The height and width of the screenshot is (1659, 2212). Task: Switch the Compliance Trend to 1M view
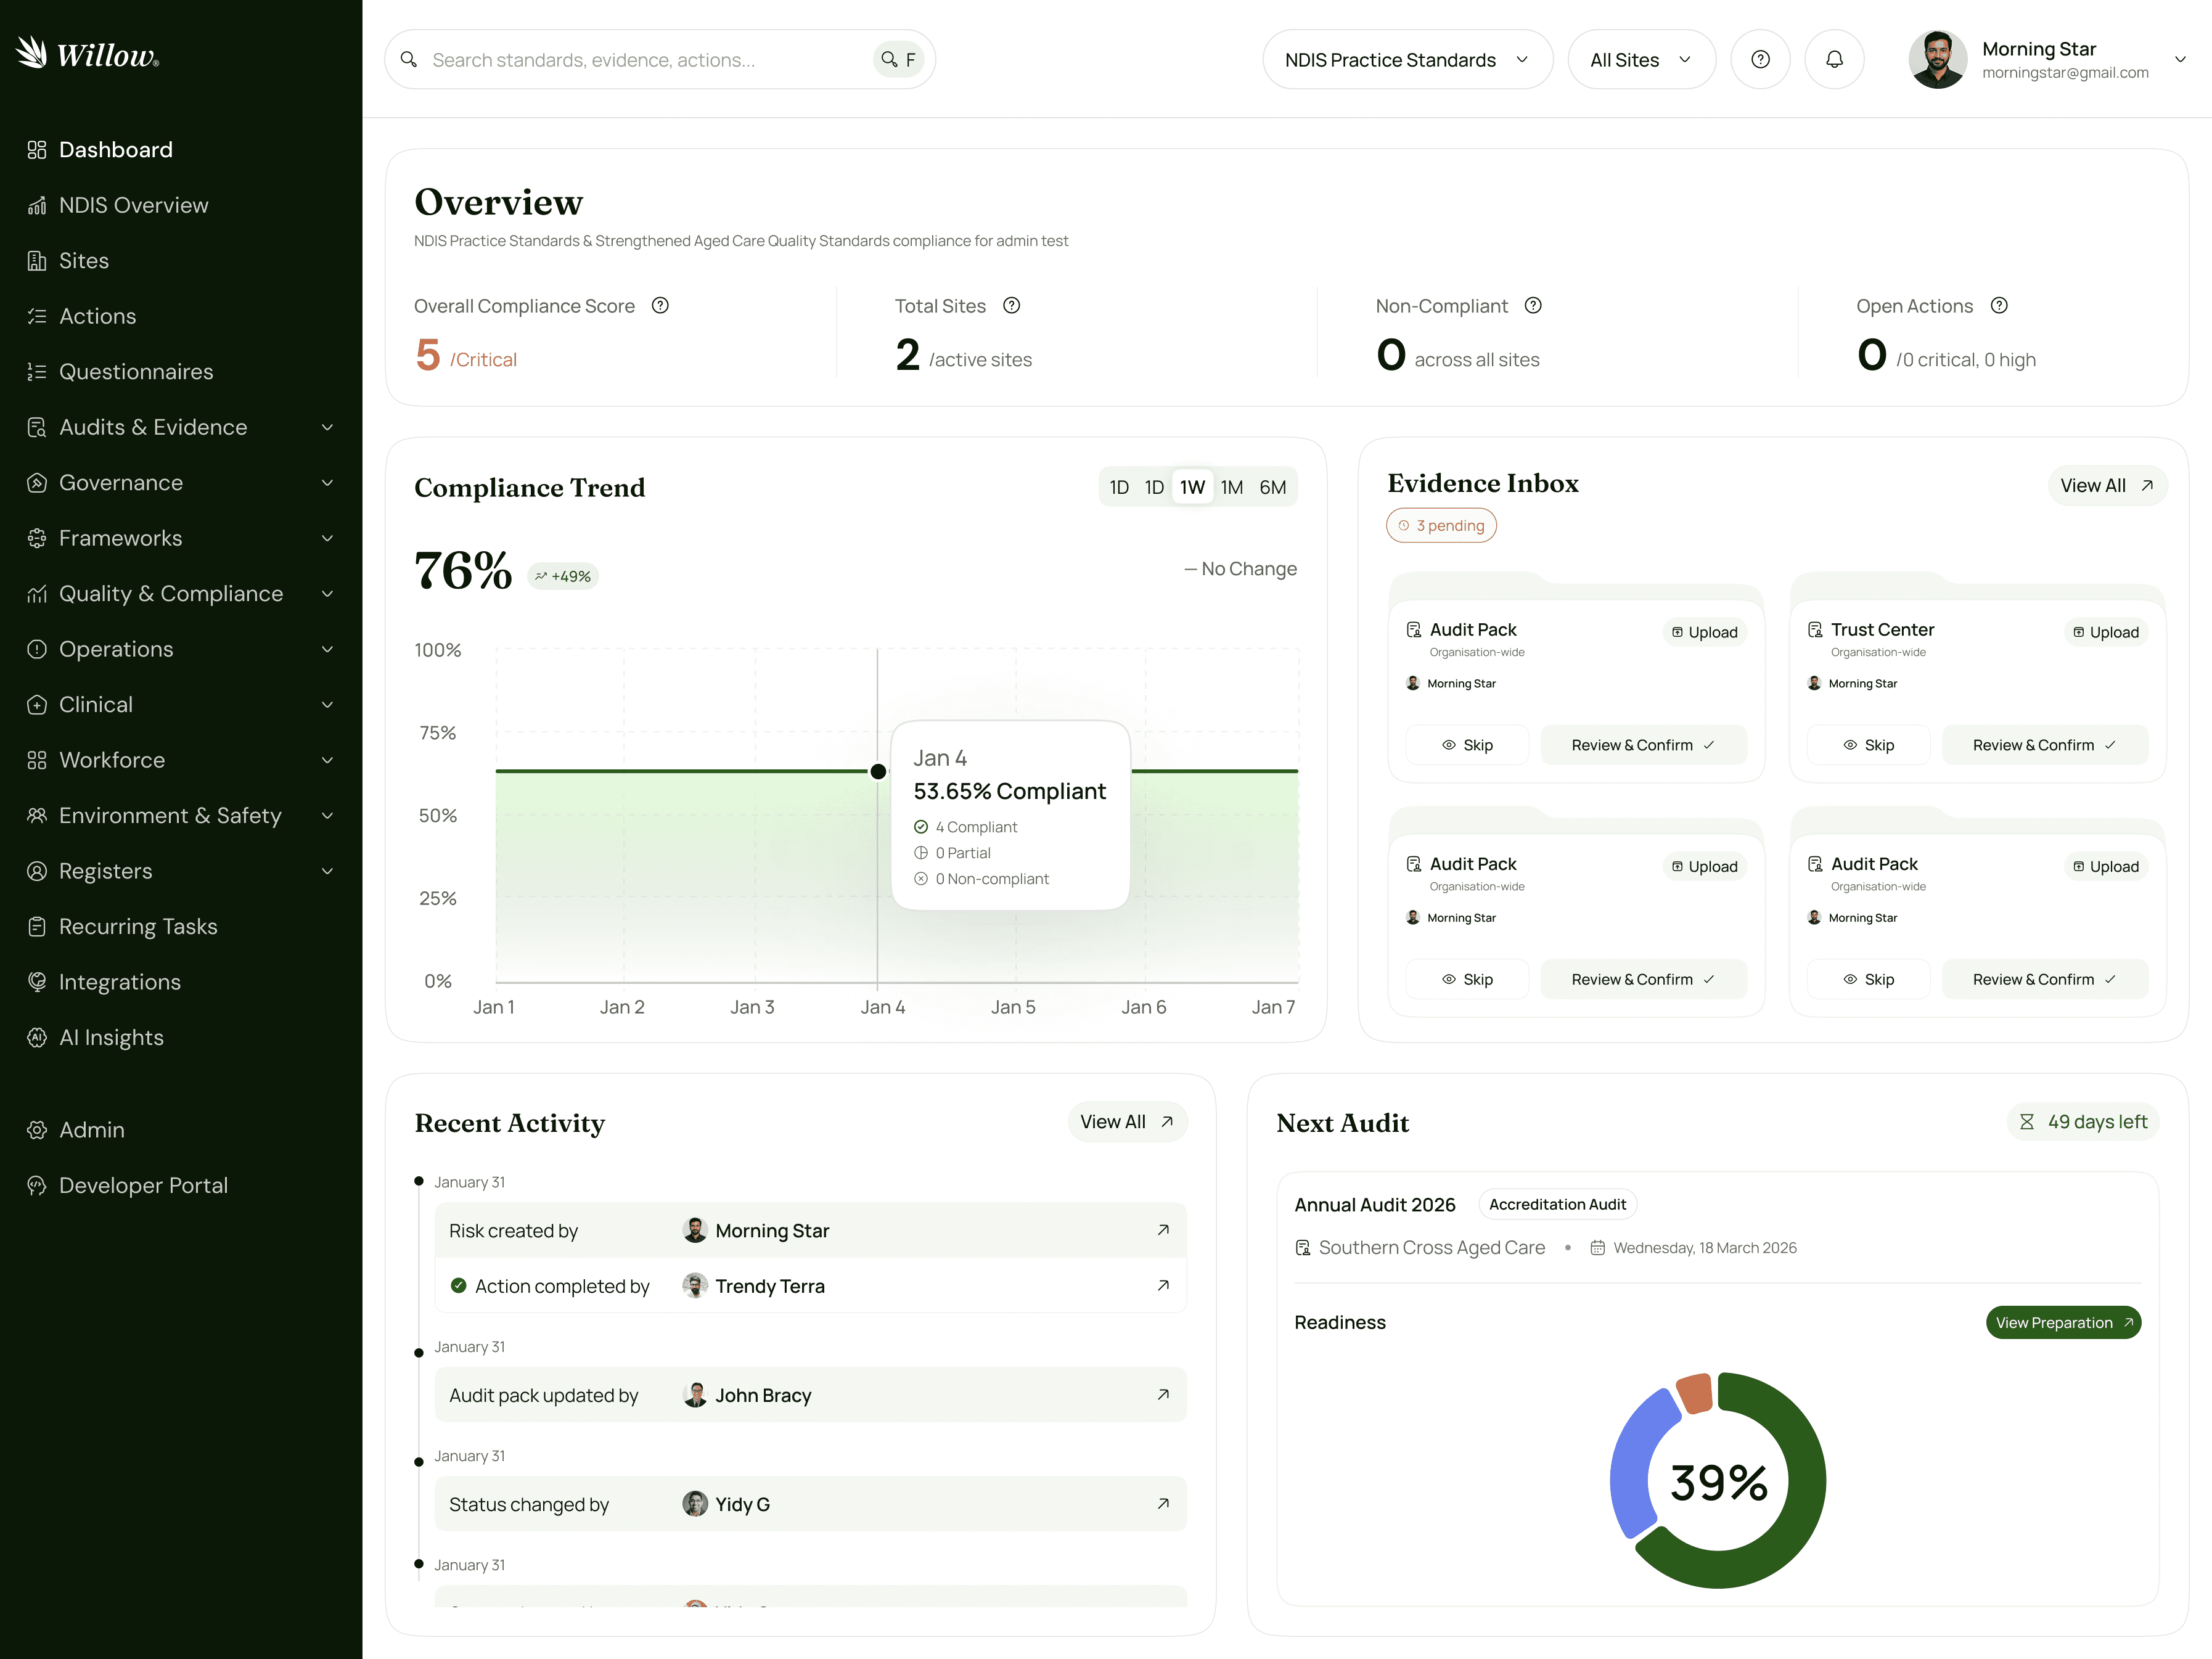point(1231,486)
